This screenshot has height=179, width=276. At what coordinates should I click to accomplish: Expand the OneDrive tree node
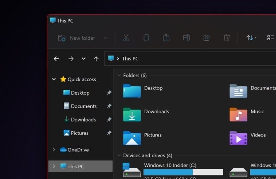pyautogui.click(x=54, y=149)
